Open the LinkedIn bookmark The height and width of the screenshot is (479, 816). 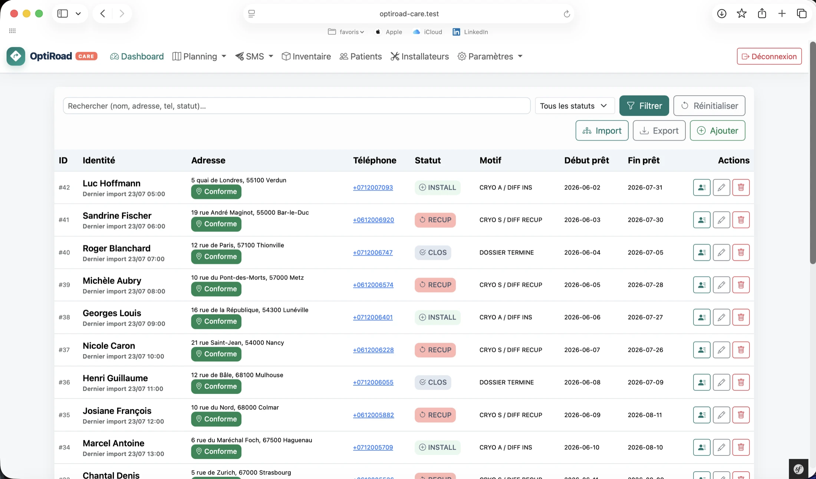(470, 32)
